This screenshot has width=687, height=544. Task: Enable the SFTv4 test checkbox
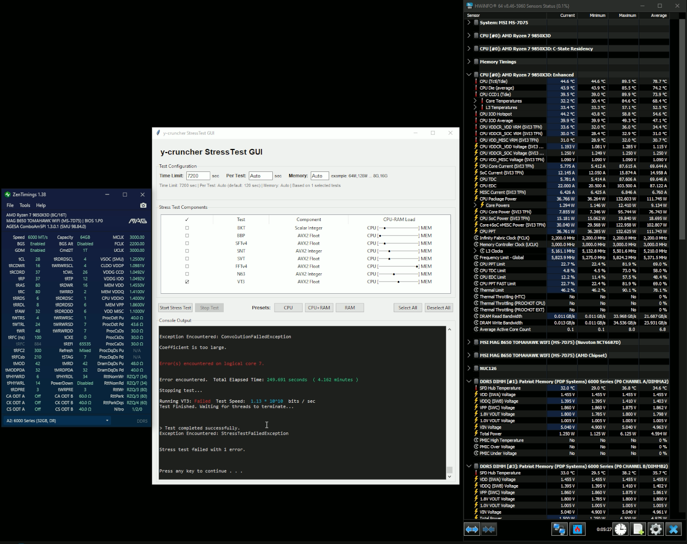187,243
